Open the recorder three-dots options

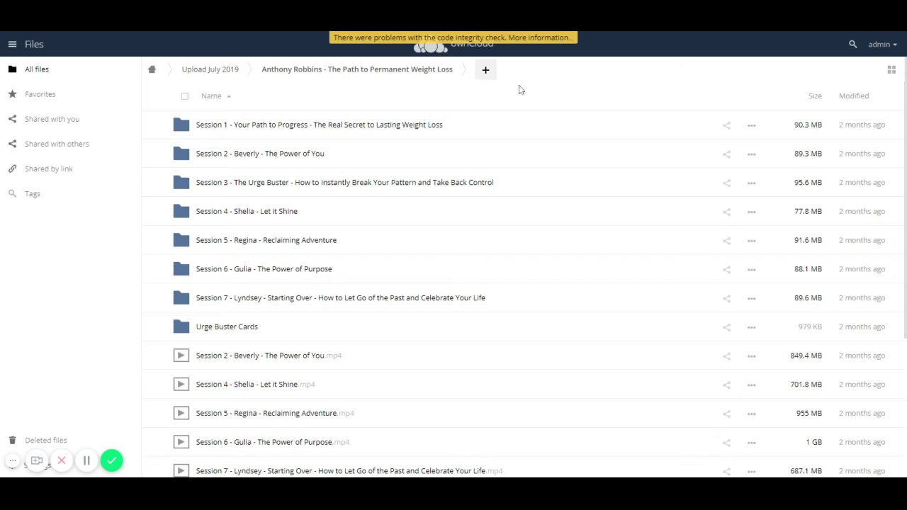tap(13, 460)
